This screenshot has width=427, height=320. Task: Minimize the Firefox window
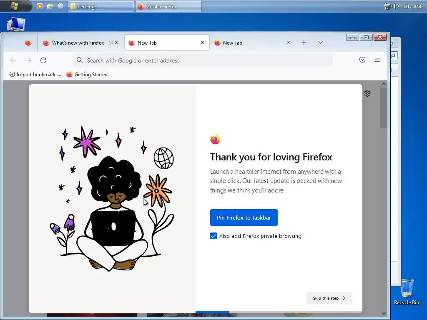352,37
